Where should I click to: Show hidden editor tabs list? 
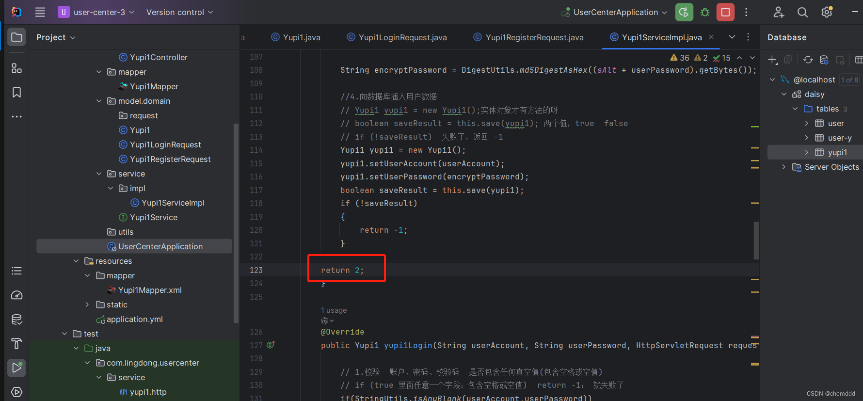(732, 37)
